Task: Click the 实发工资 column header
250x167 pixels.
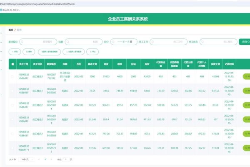Action: [215, 64]
